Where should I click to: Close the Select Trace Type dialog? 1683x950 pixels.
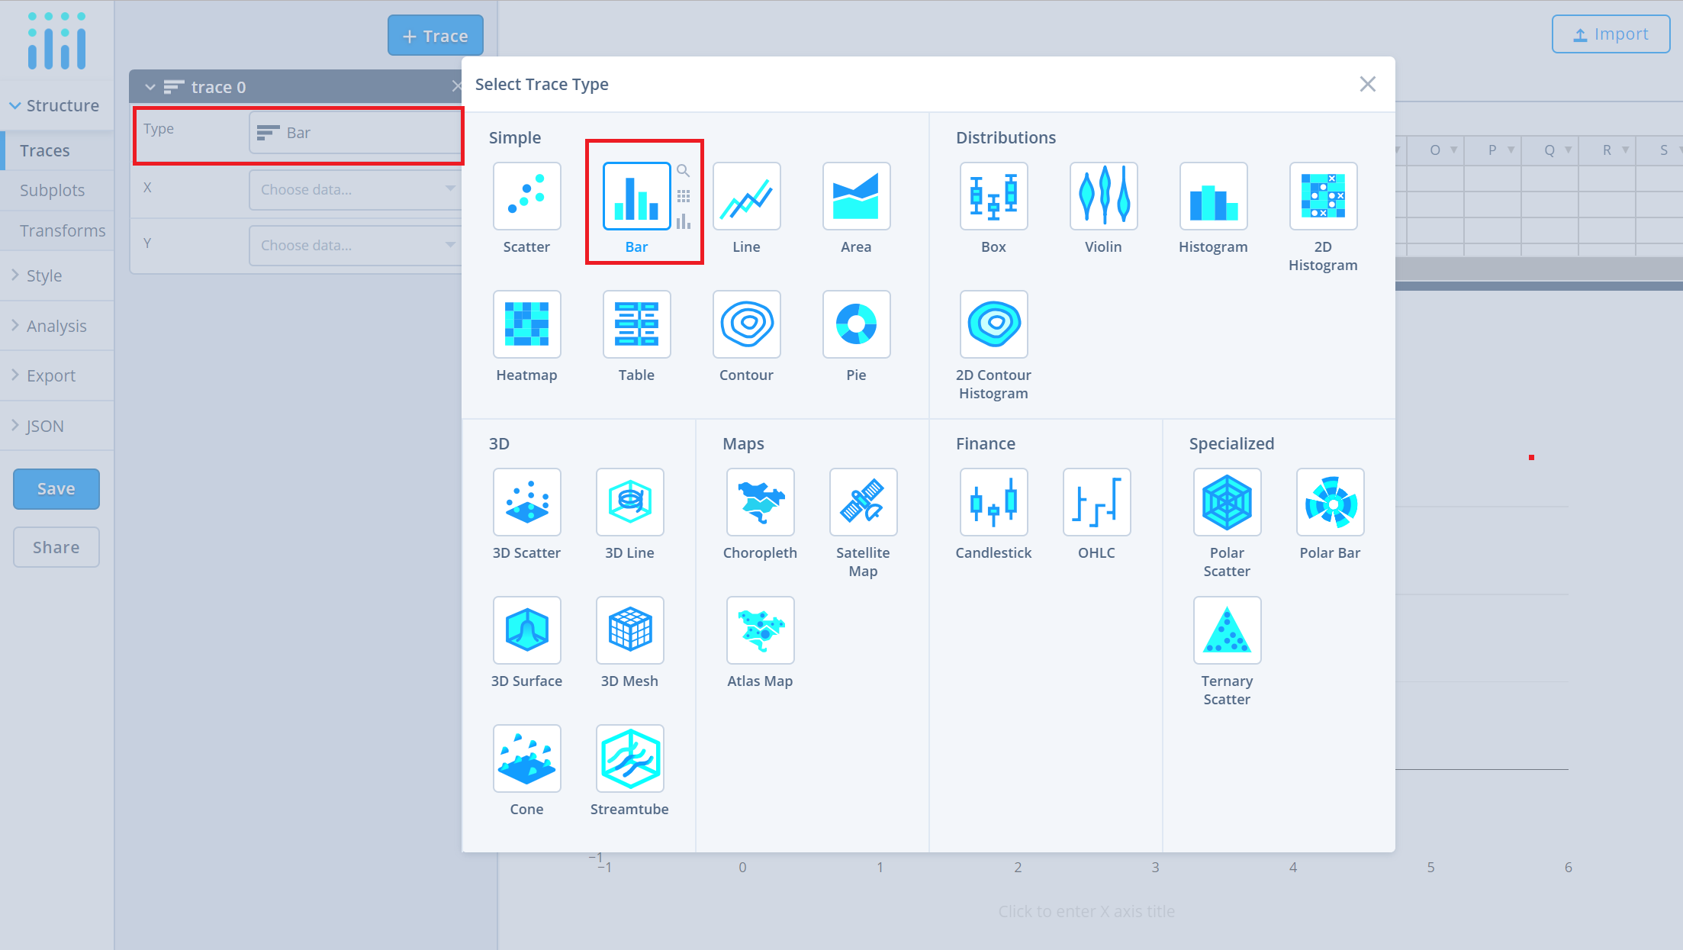coord(1367,85)
